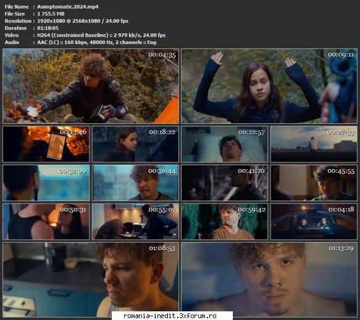The image size is (360, 320).
Task: Click the resolution value 1920x1080 @ 2568x1080
Action: click(x=69, y=21)
